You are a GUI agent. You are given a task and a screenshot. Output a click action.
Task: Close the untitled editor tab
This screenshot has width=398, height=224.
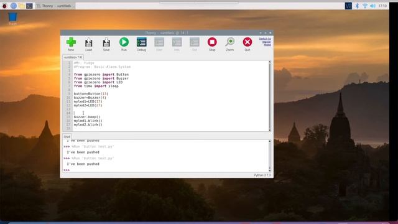pos(81,57)
